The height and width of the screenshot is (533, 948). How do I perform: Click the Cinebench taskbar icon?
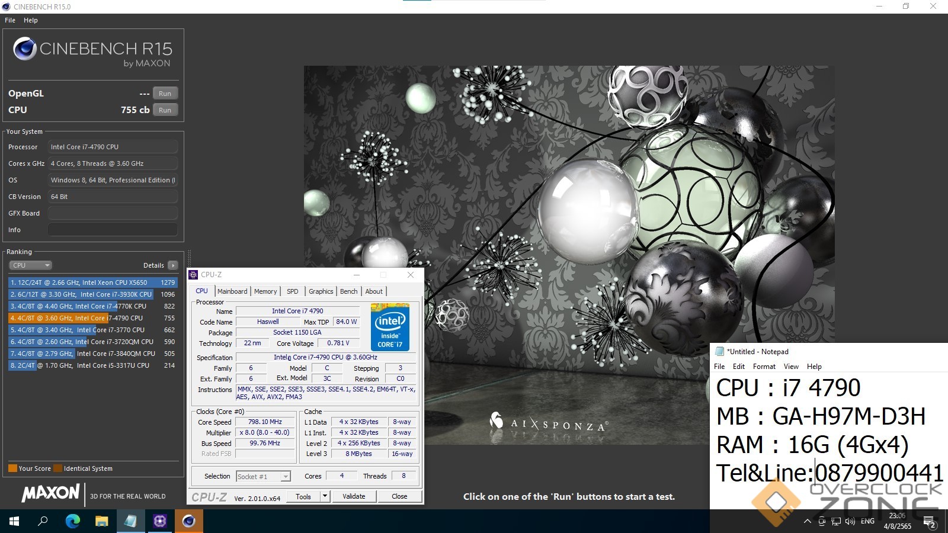point(189,521)
